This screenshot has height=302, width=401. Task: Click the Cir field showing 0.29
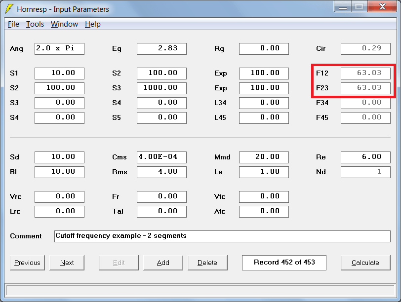[x=366, y=48]
